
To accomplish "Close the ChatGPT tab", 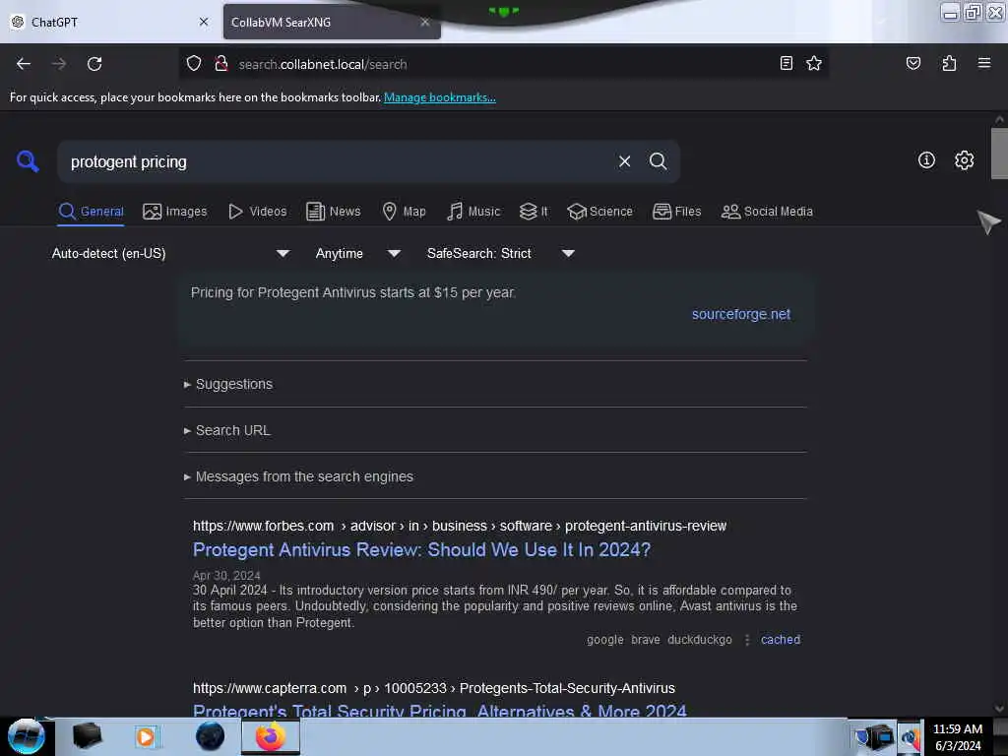I will pos(204,22).
